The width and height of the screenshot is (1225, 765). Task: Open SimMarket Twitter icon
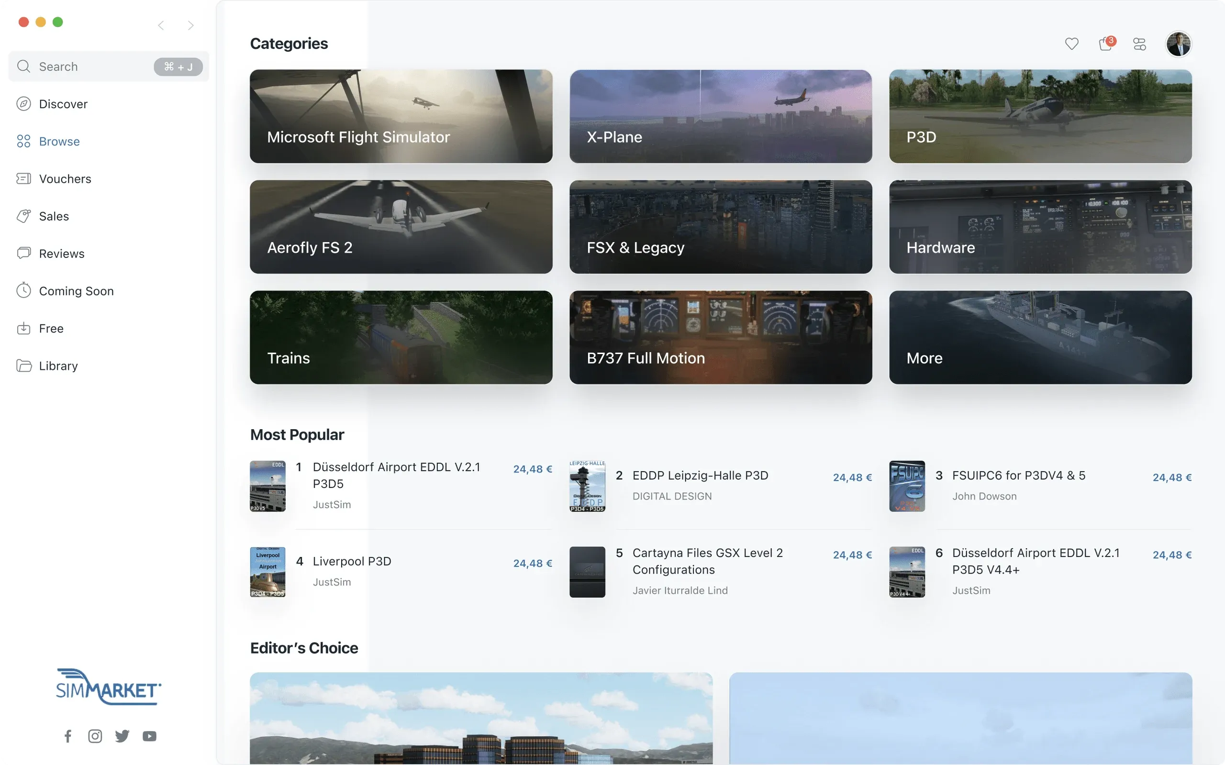122,736
